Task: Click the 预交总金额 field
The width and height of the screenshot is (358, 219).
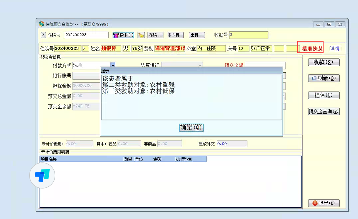Action: [x=86, y=96]
